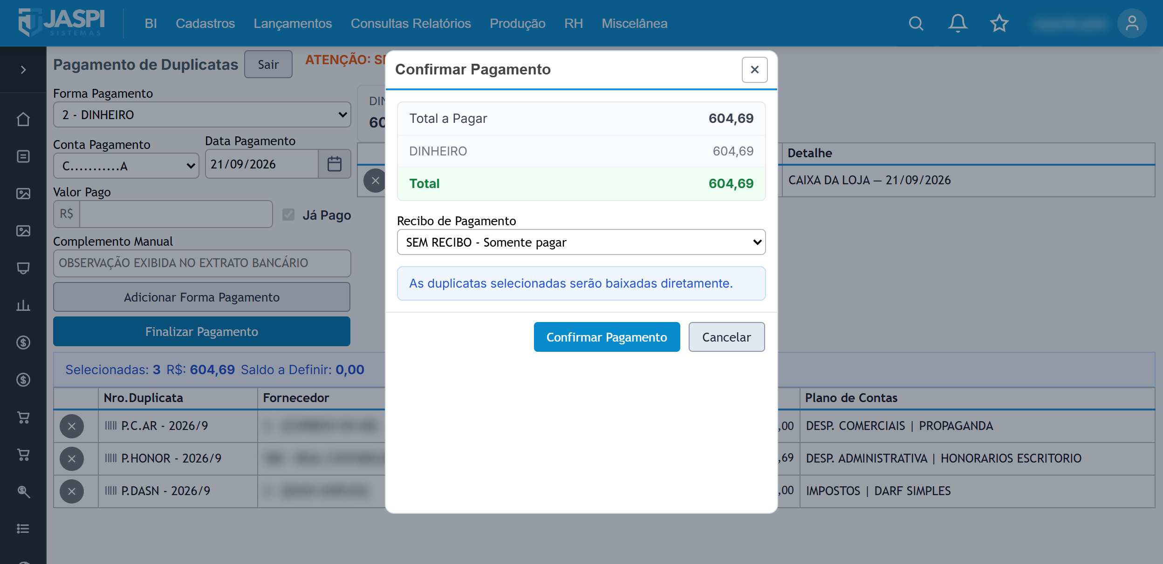Click Adicionar Forma Pagamento button

pos(202,297)
